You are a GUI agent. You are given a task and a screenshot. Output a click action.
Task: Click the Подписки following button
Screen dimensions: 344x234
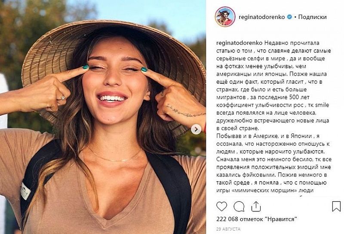[312, 17]
